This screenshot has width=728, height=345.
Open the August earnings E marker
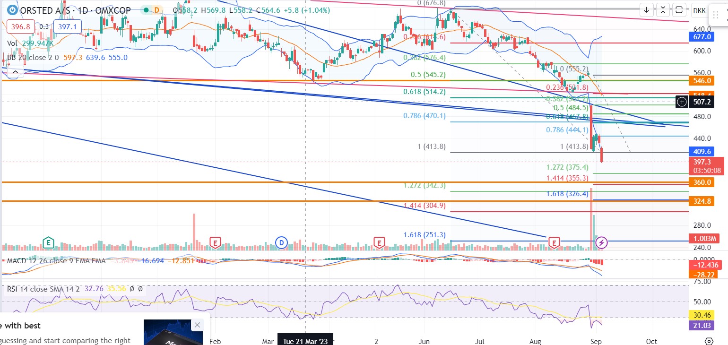[x=554, y=243]
